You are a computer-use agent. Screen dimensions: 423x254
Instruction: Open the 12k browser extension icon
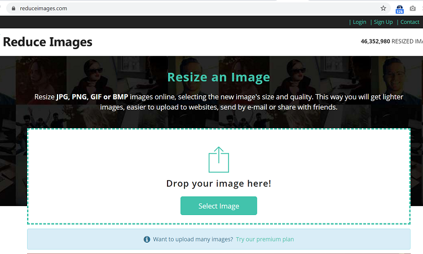point(399,9)
